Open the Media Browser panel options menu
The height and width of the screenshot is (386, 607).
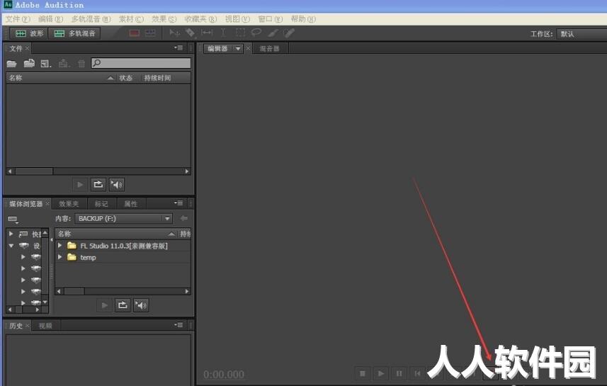coord(178,203)
